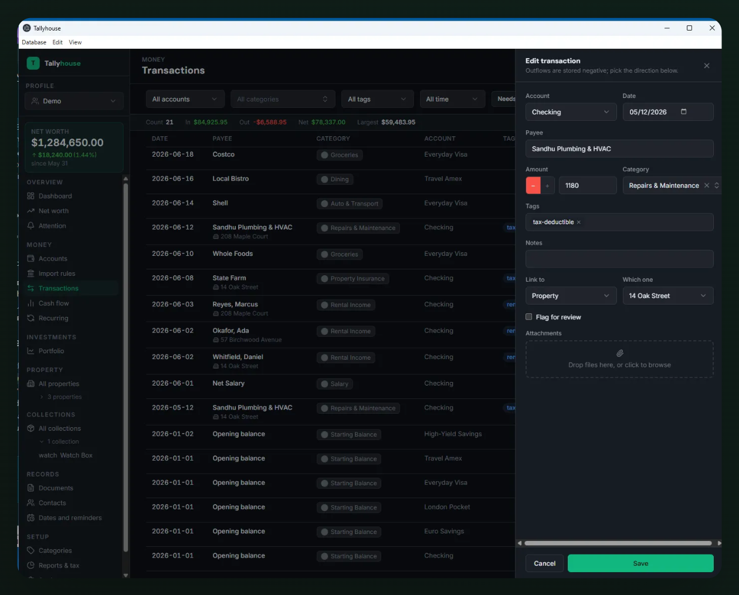739x595 pixels.
Task: Select the Whitfield, Daniel transaction row
Action: click(x=330, y=360)
